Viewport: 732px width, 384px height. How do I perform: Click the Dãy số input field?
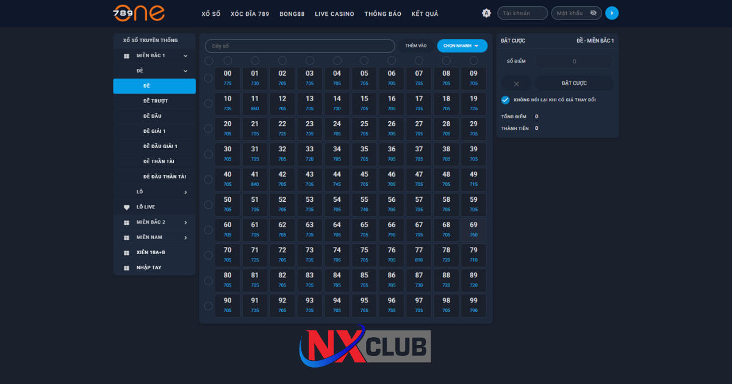(300, 46)
